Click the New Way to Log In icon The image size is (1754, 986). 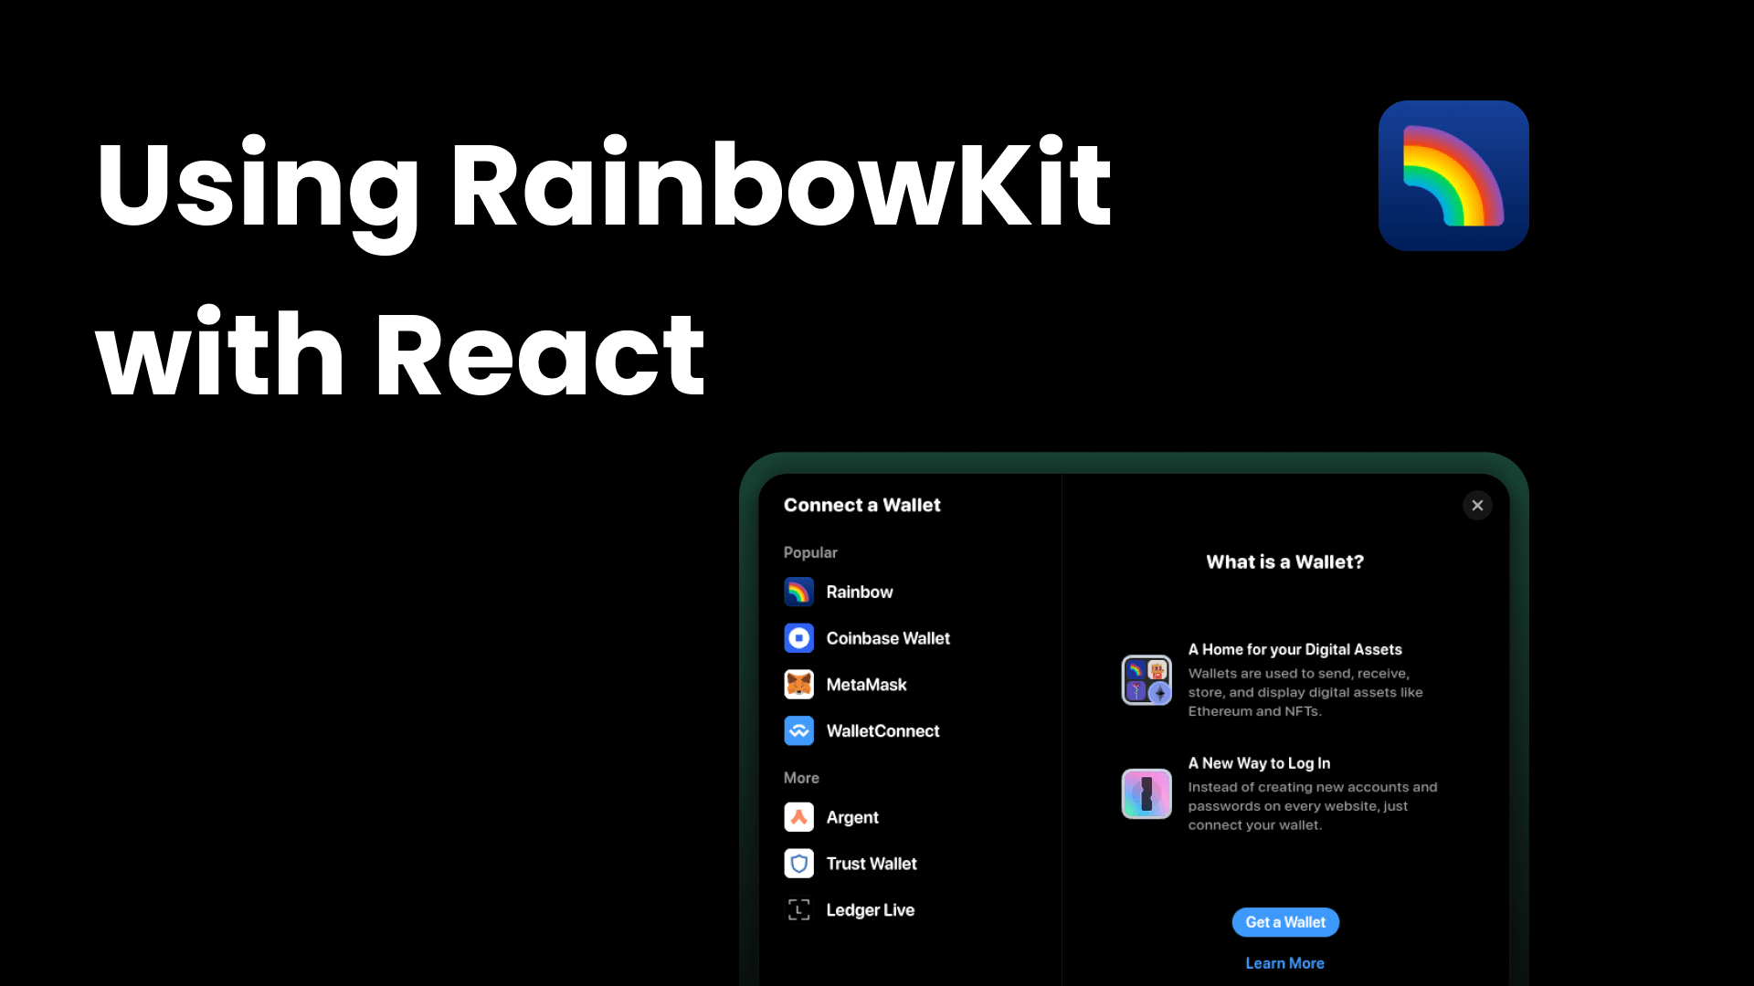coord(1146,793)
